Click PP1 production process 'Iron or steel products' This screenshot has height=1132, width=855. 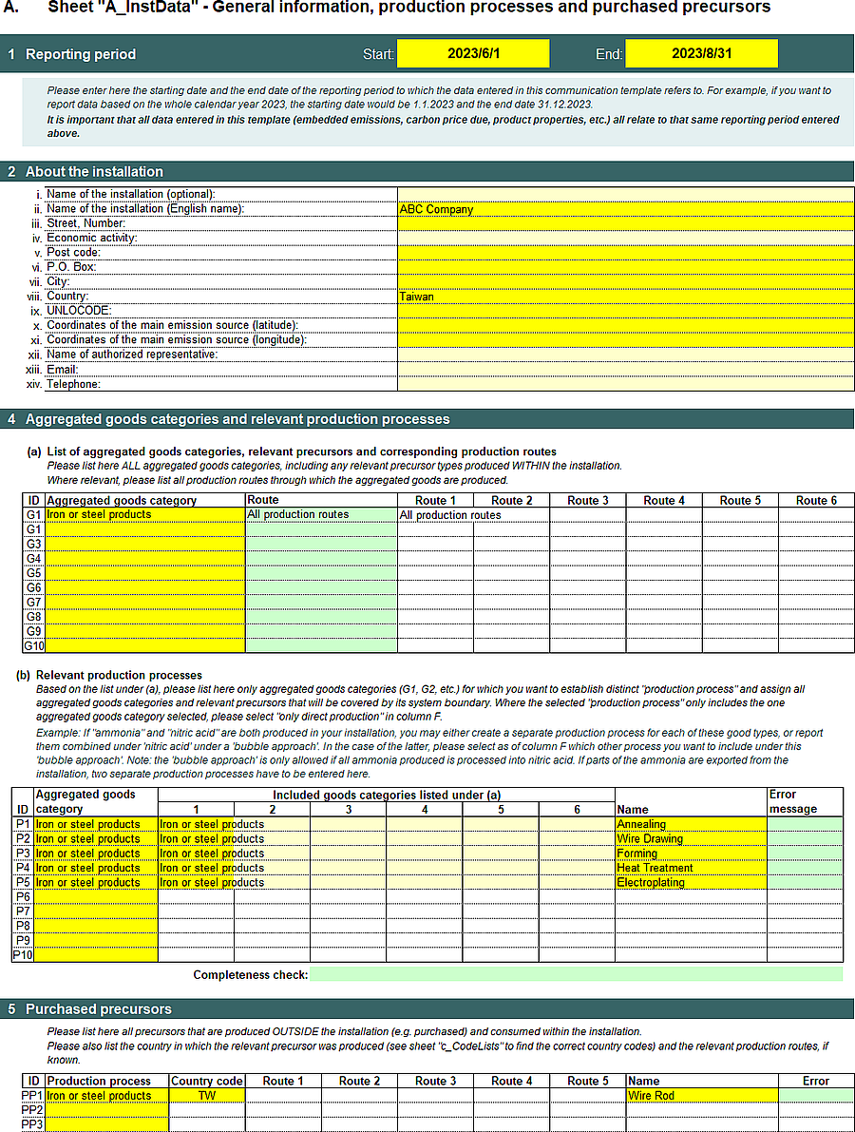(106, 1096)
